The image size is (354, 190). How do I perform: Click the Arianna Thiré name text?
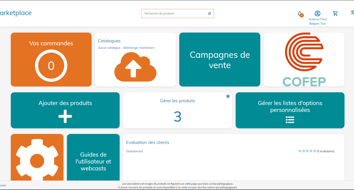(317, 19)
